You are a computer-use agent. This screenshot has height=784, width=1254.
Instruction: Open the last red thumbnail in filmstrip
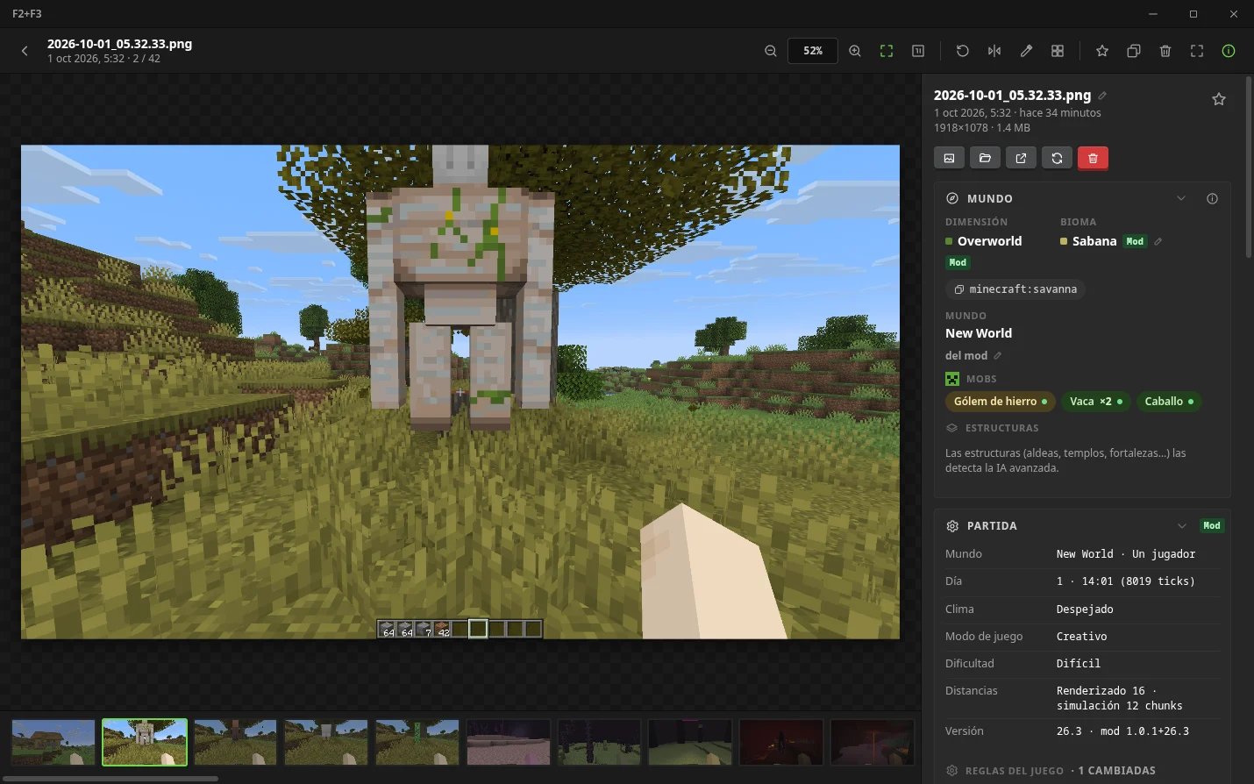pyautogui.click(x=872, y=742)
